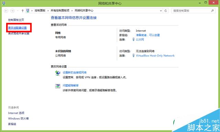
Task: Click 设置新的连接或网络 link
Action: (x=75, y=73)
